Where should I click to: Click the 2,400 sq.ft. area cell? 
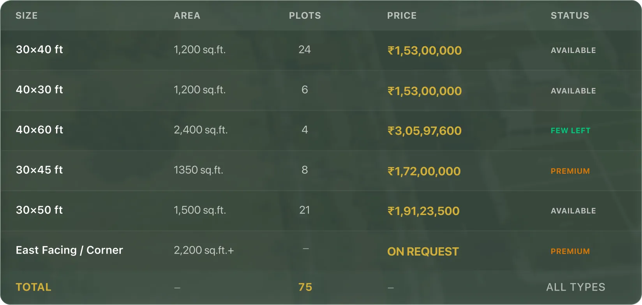(201, 130)
